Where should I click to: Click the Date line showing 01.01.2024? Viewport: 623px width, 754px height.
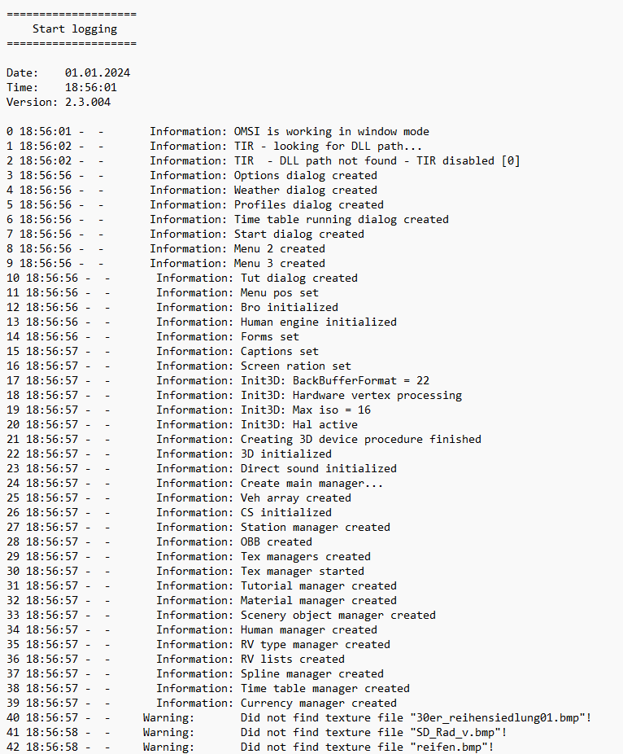tap(68, 72)
